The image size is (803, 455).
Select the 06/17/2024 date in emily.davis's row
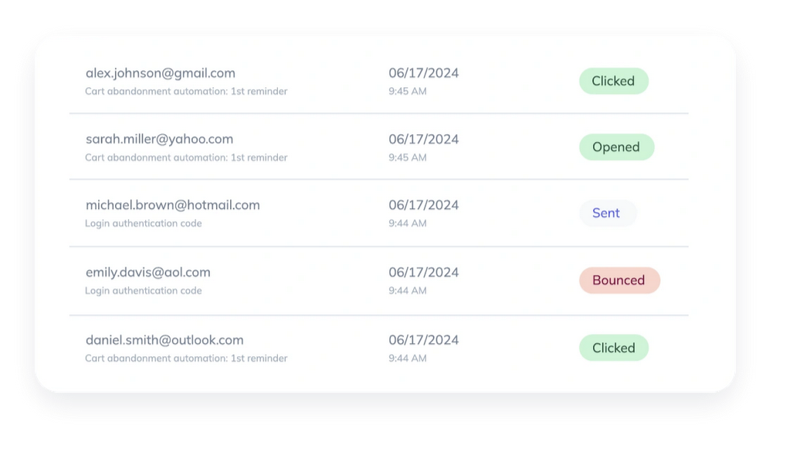point(423,272)
